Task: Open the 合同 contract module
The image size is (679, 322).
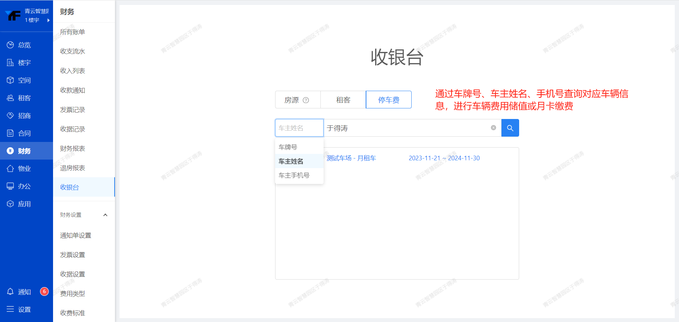Action: coord(24,133)
